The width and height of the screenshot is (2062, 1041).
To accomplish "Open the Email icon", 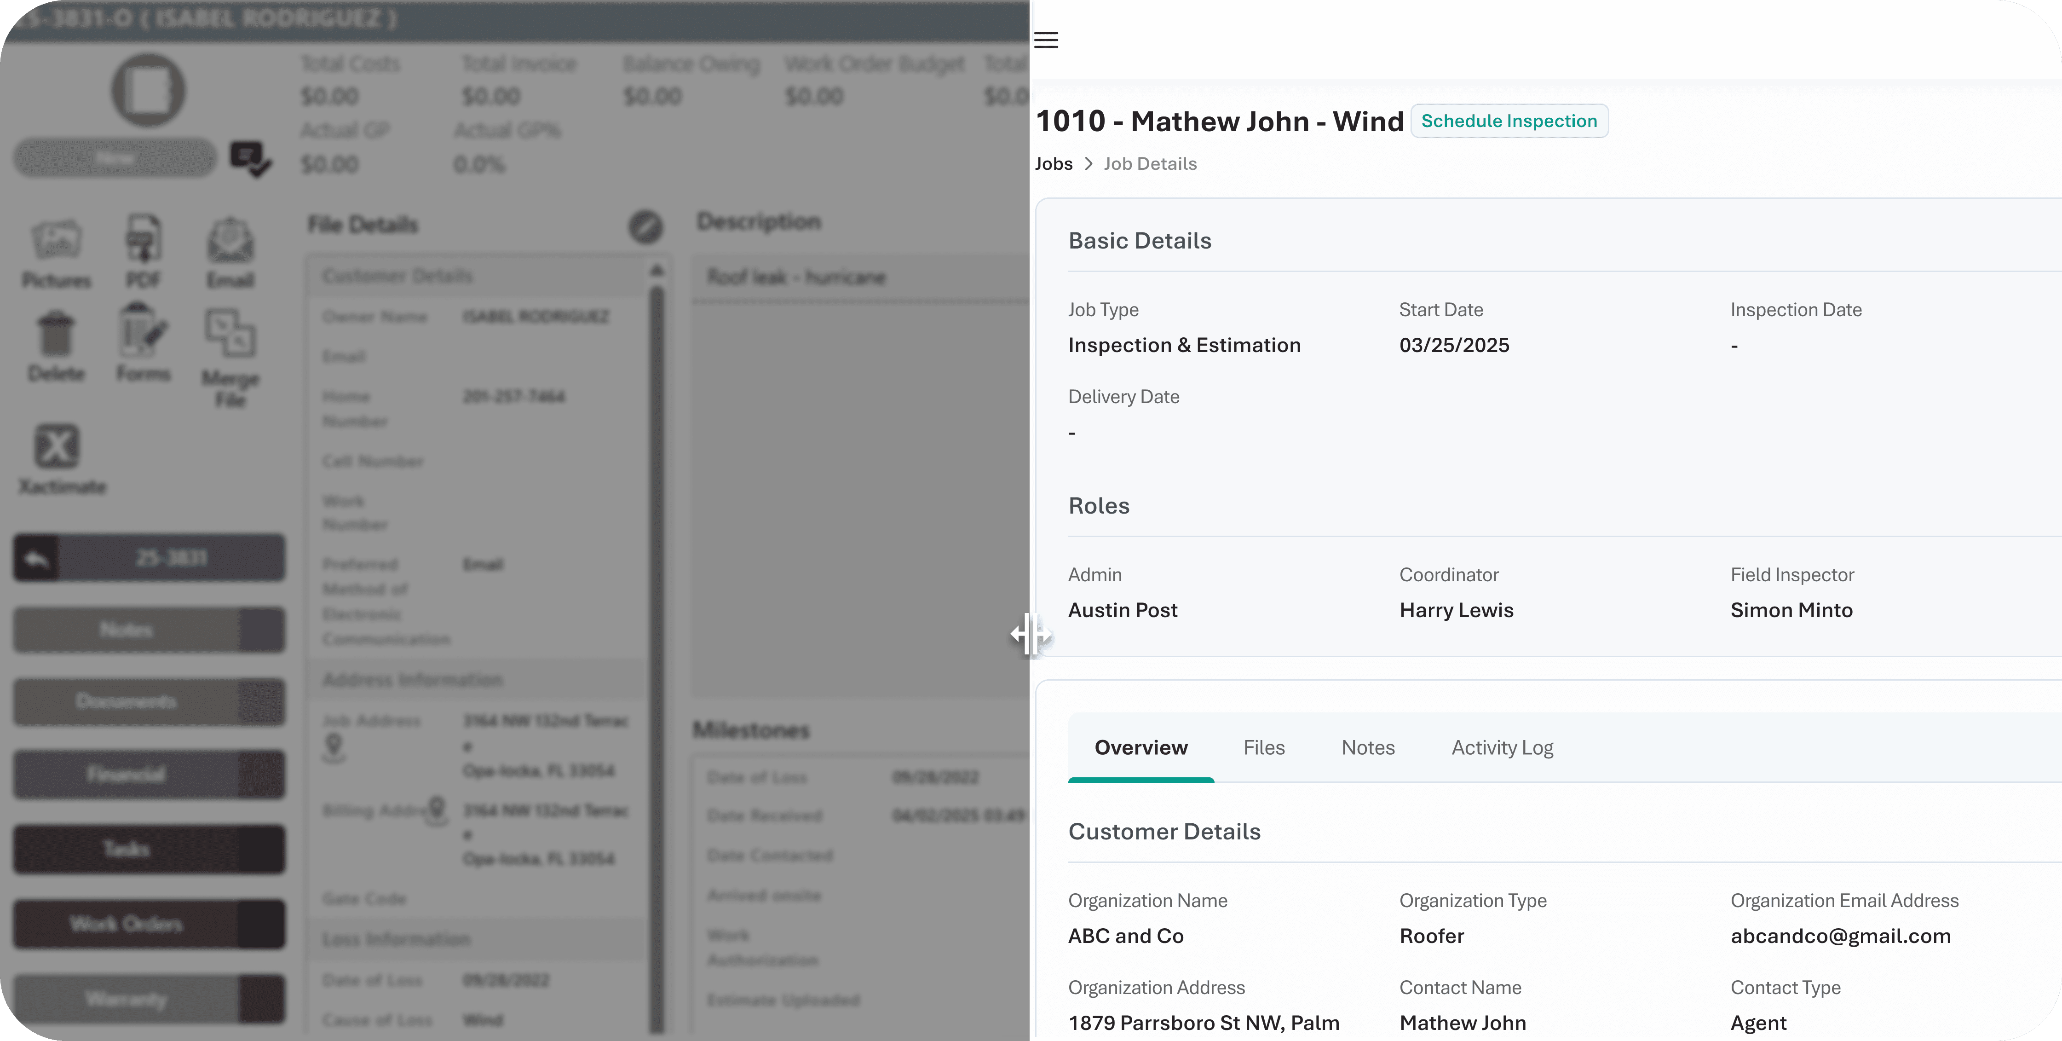I will [x=230, y=240].
